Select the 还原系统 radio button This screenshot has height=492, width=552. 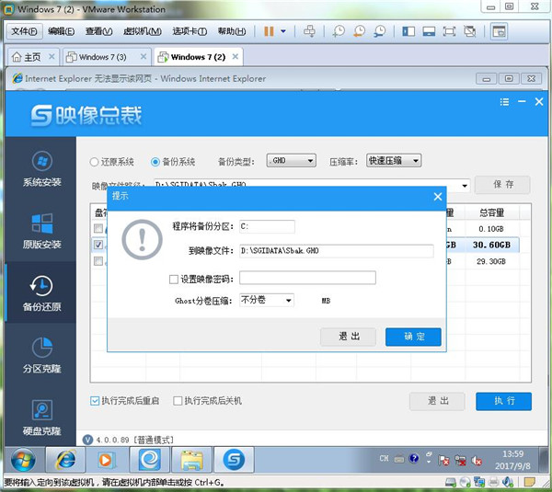click(94, 162)
